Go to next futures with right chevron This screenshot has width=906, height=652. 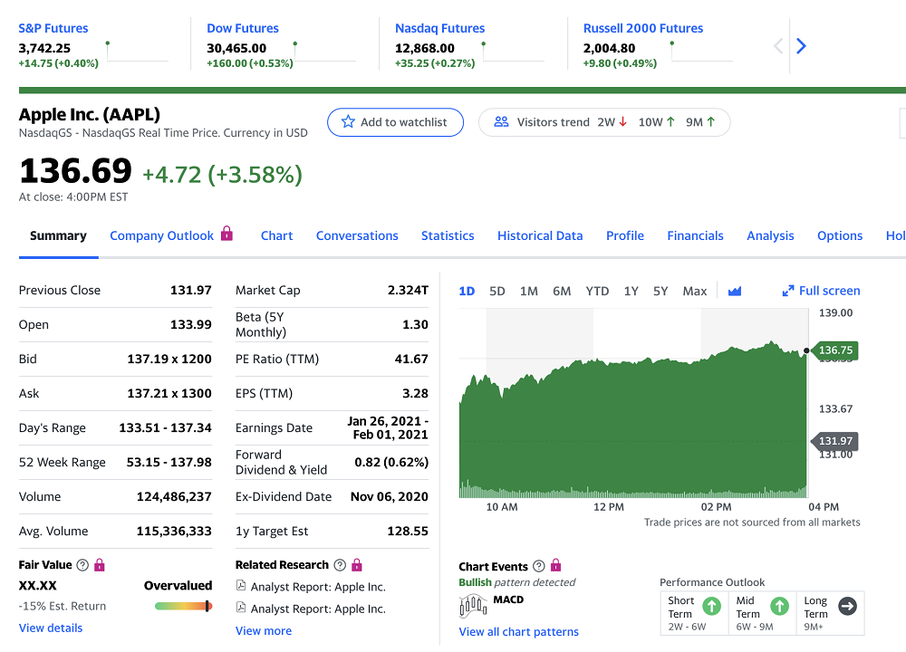pos(801,45)
